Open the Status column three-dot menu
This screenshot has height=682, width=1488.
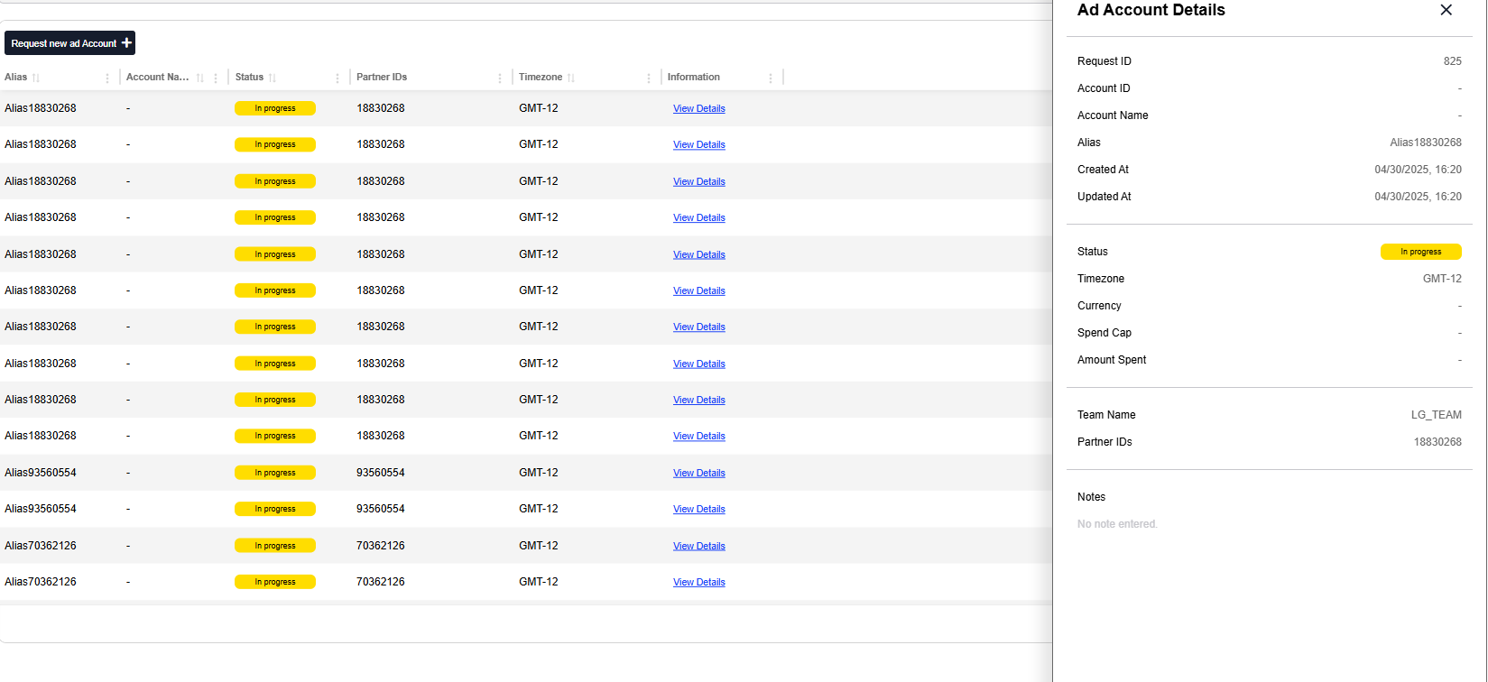pos(337,78)
